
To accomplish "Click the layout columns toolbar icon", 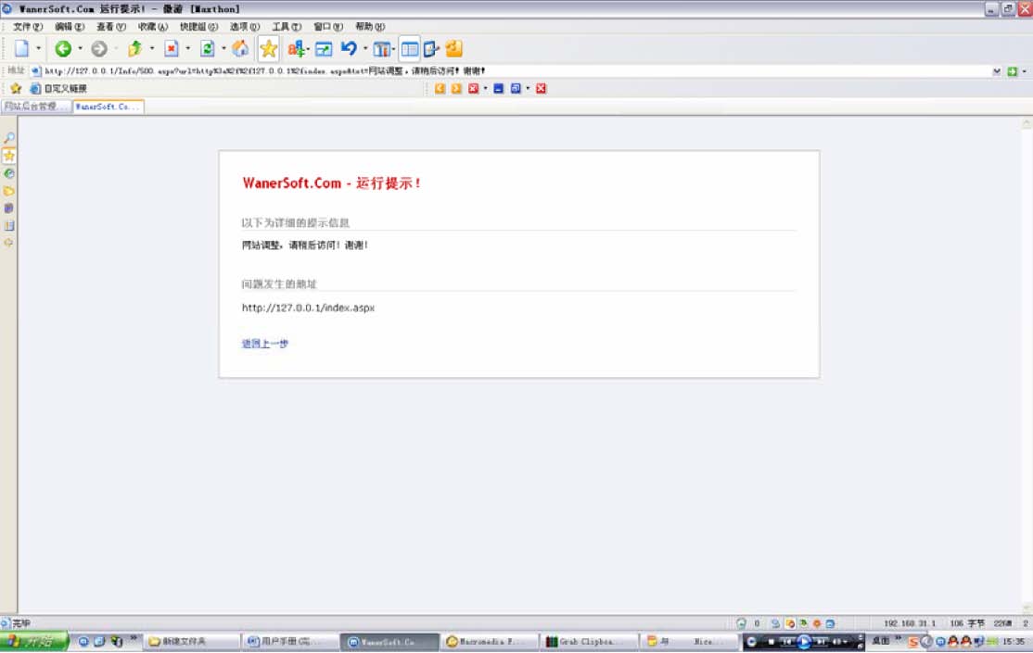I will coord(381,49).
